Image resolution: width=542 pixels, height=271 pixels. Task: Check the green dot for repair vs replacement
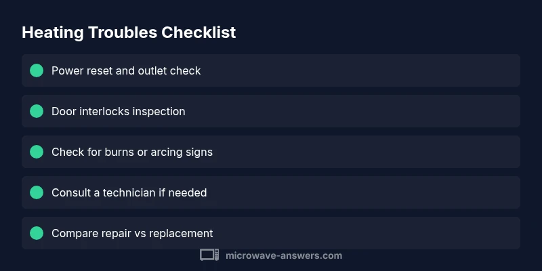pyautogui.click(x=37, y=233)
